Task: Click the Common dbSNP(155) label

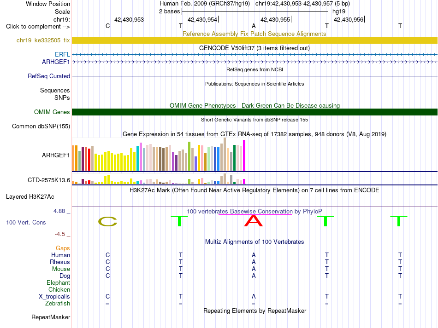Action: pyautogui.click(x=41, y=126)
